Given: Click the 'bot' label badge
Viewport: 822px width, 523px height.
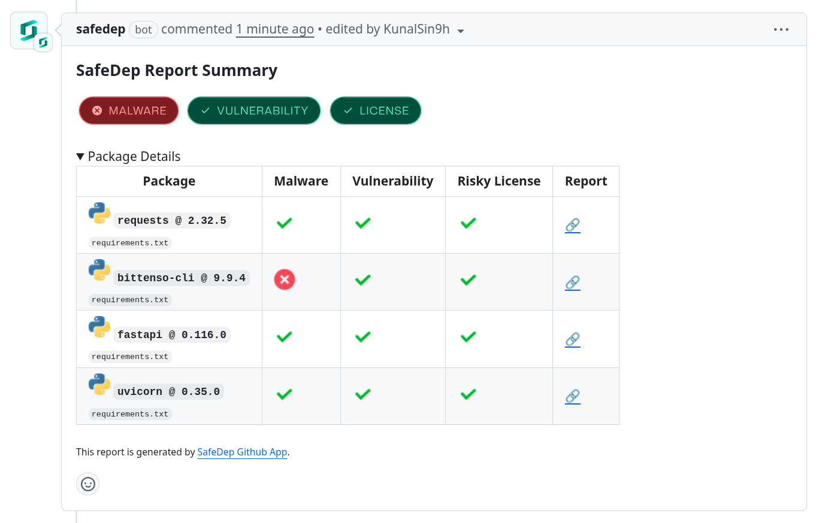Looking at the screenshot, I should pos(143,29).
